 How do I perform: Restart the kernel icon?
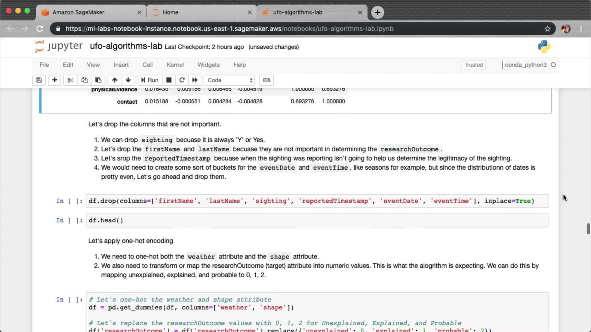pyautogui.click(x=182, y=80)
